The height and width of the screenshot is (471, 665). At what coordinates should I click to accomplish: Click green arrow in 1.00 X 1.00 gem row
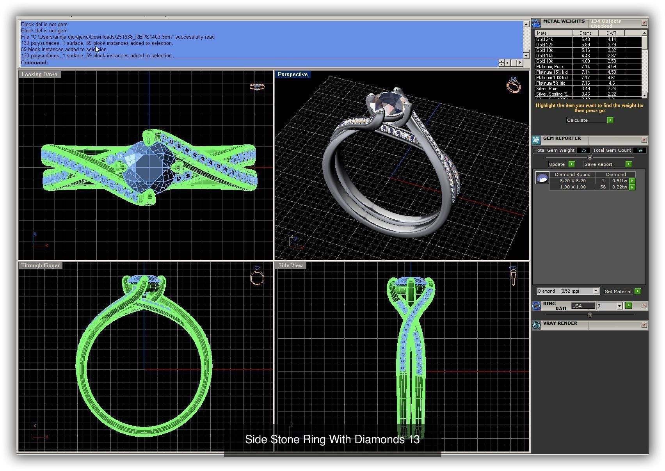click(632, 187)
